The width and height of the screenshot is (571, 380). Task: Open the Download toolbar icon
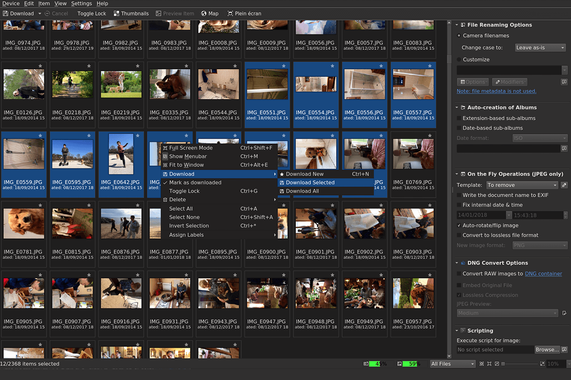18,13
